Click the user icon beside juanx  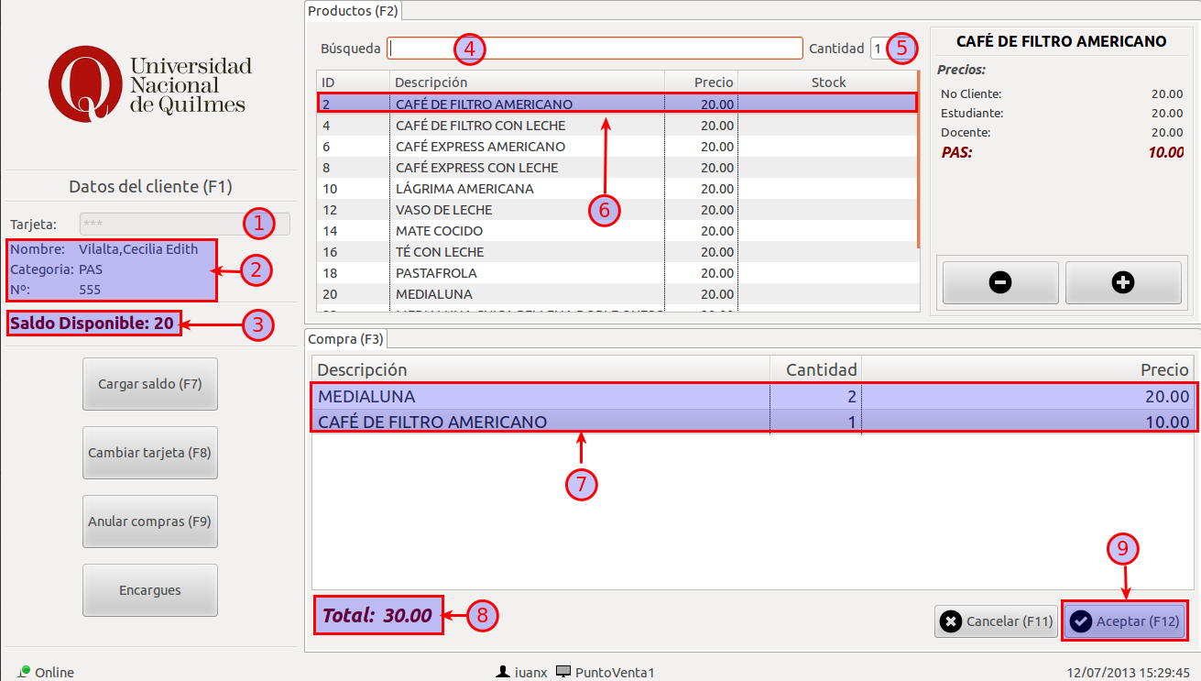tap(502, 672)
